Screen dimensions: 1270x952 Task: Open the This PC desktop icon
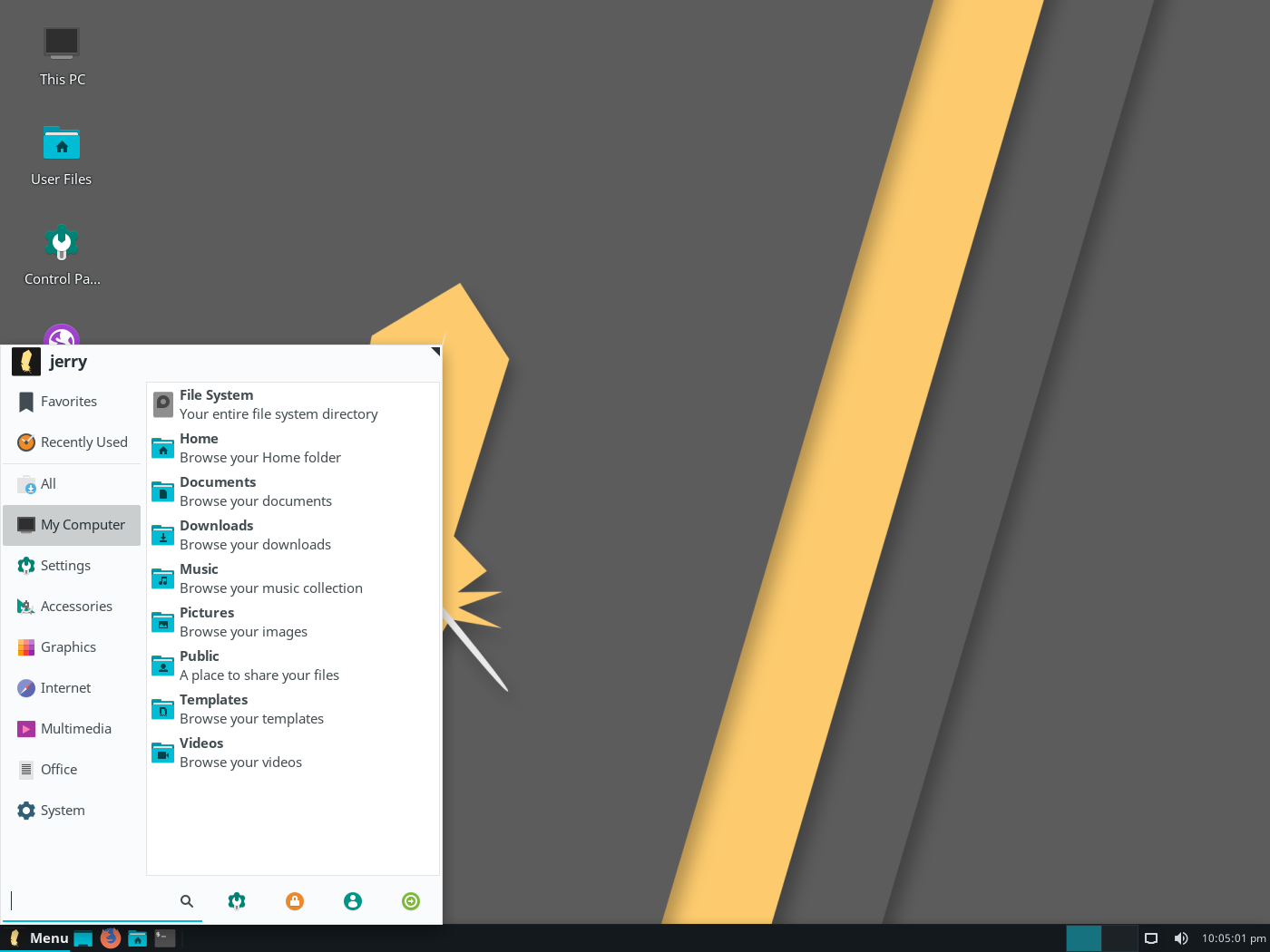point(62,56)
